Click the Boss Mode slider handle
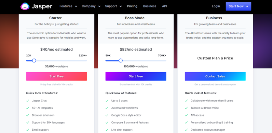272x133 pixels. [x=121, y=60]
